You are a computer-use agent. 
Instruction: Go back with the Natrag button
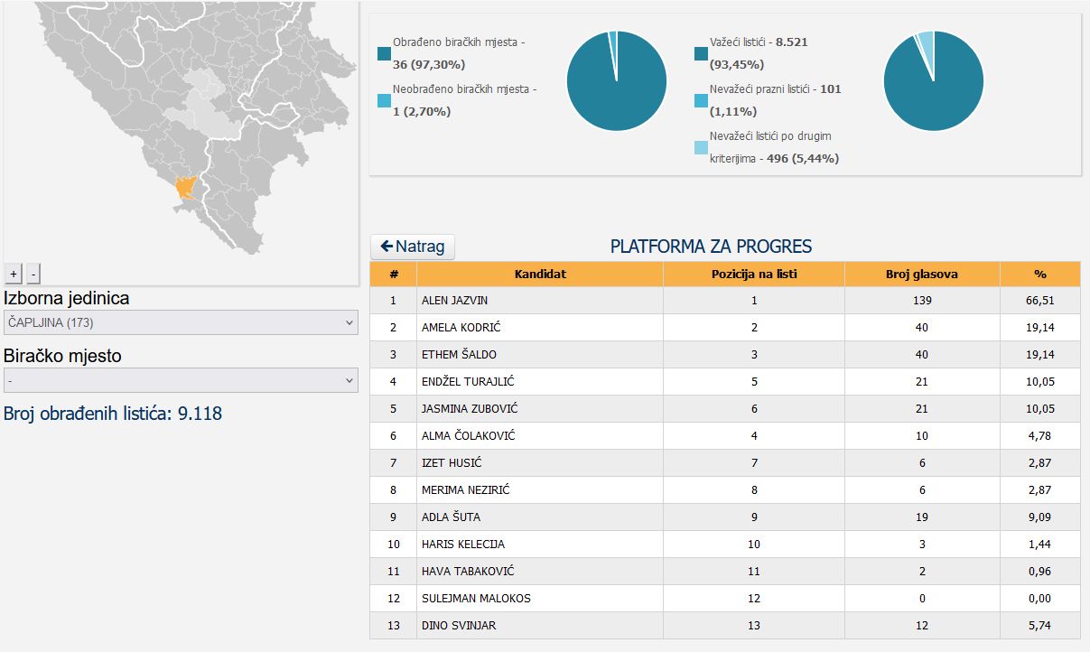pos(413,247)
